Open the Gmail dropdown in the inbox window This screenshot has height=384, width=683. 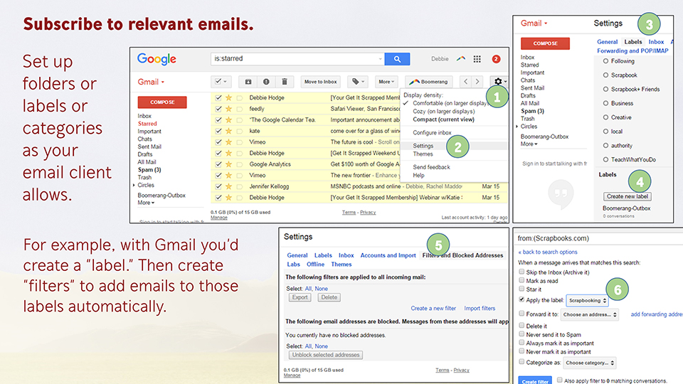pyautogui.click(x=151, y=82)
